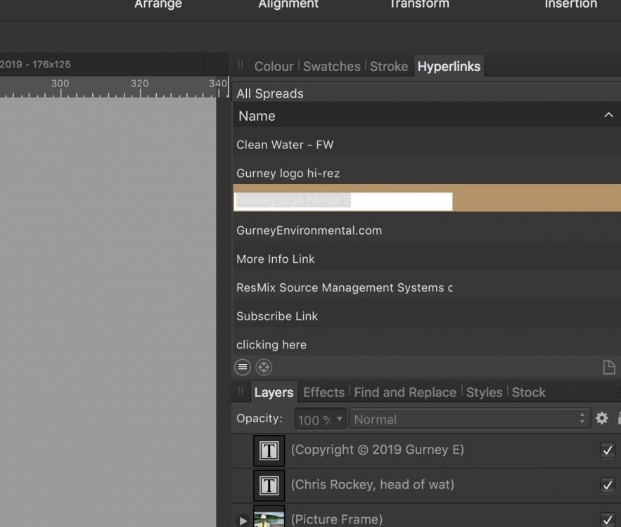
Task: Open the Hyperlinks panel options menu
Action: [242, 367]
